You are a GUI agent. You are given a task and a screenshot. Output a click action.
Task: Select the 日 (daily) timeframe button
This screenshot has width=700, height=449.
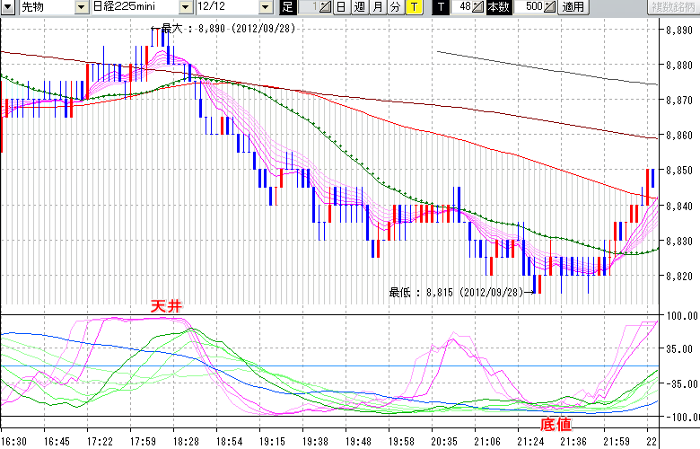coord(341,7)
